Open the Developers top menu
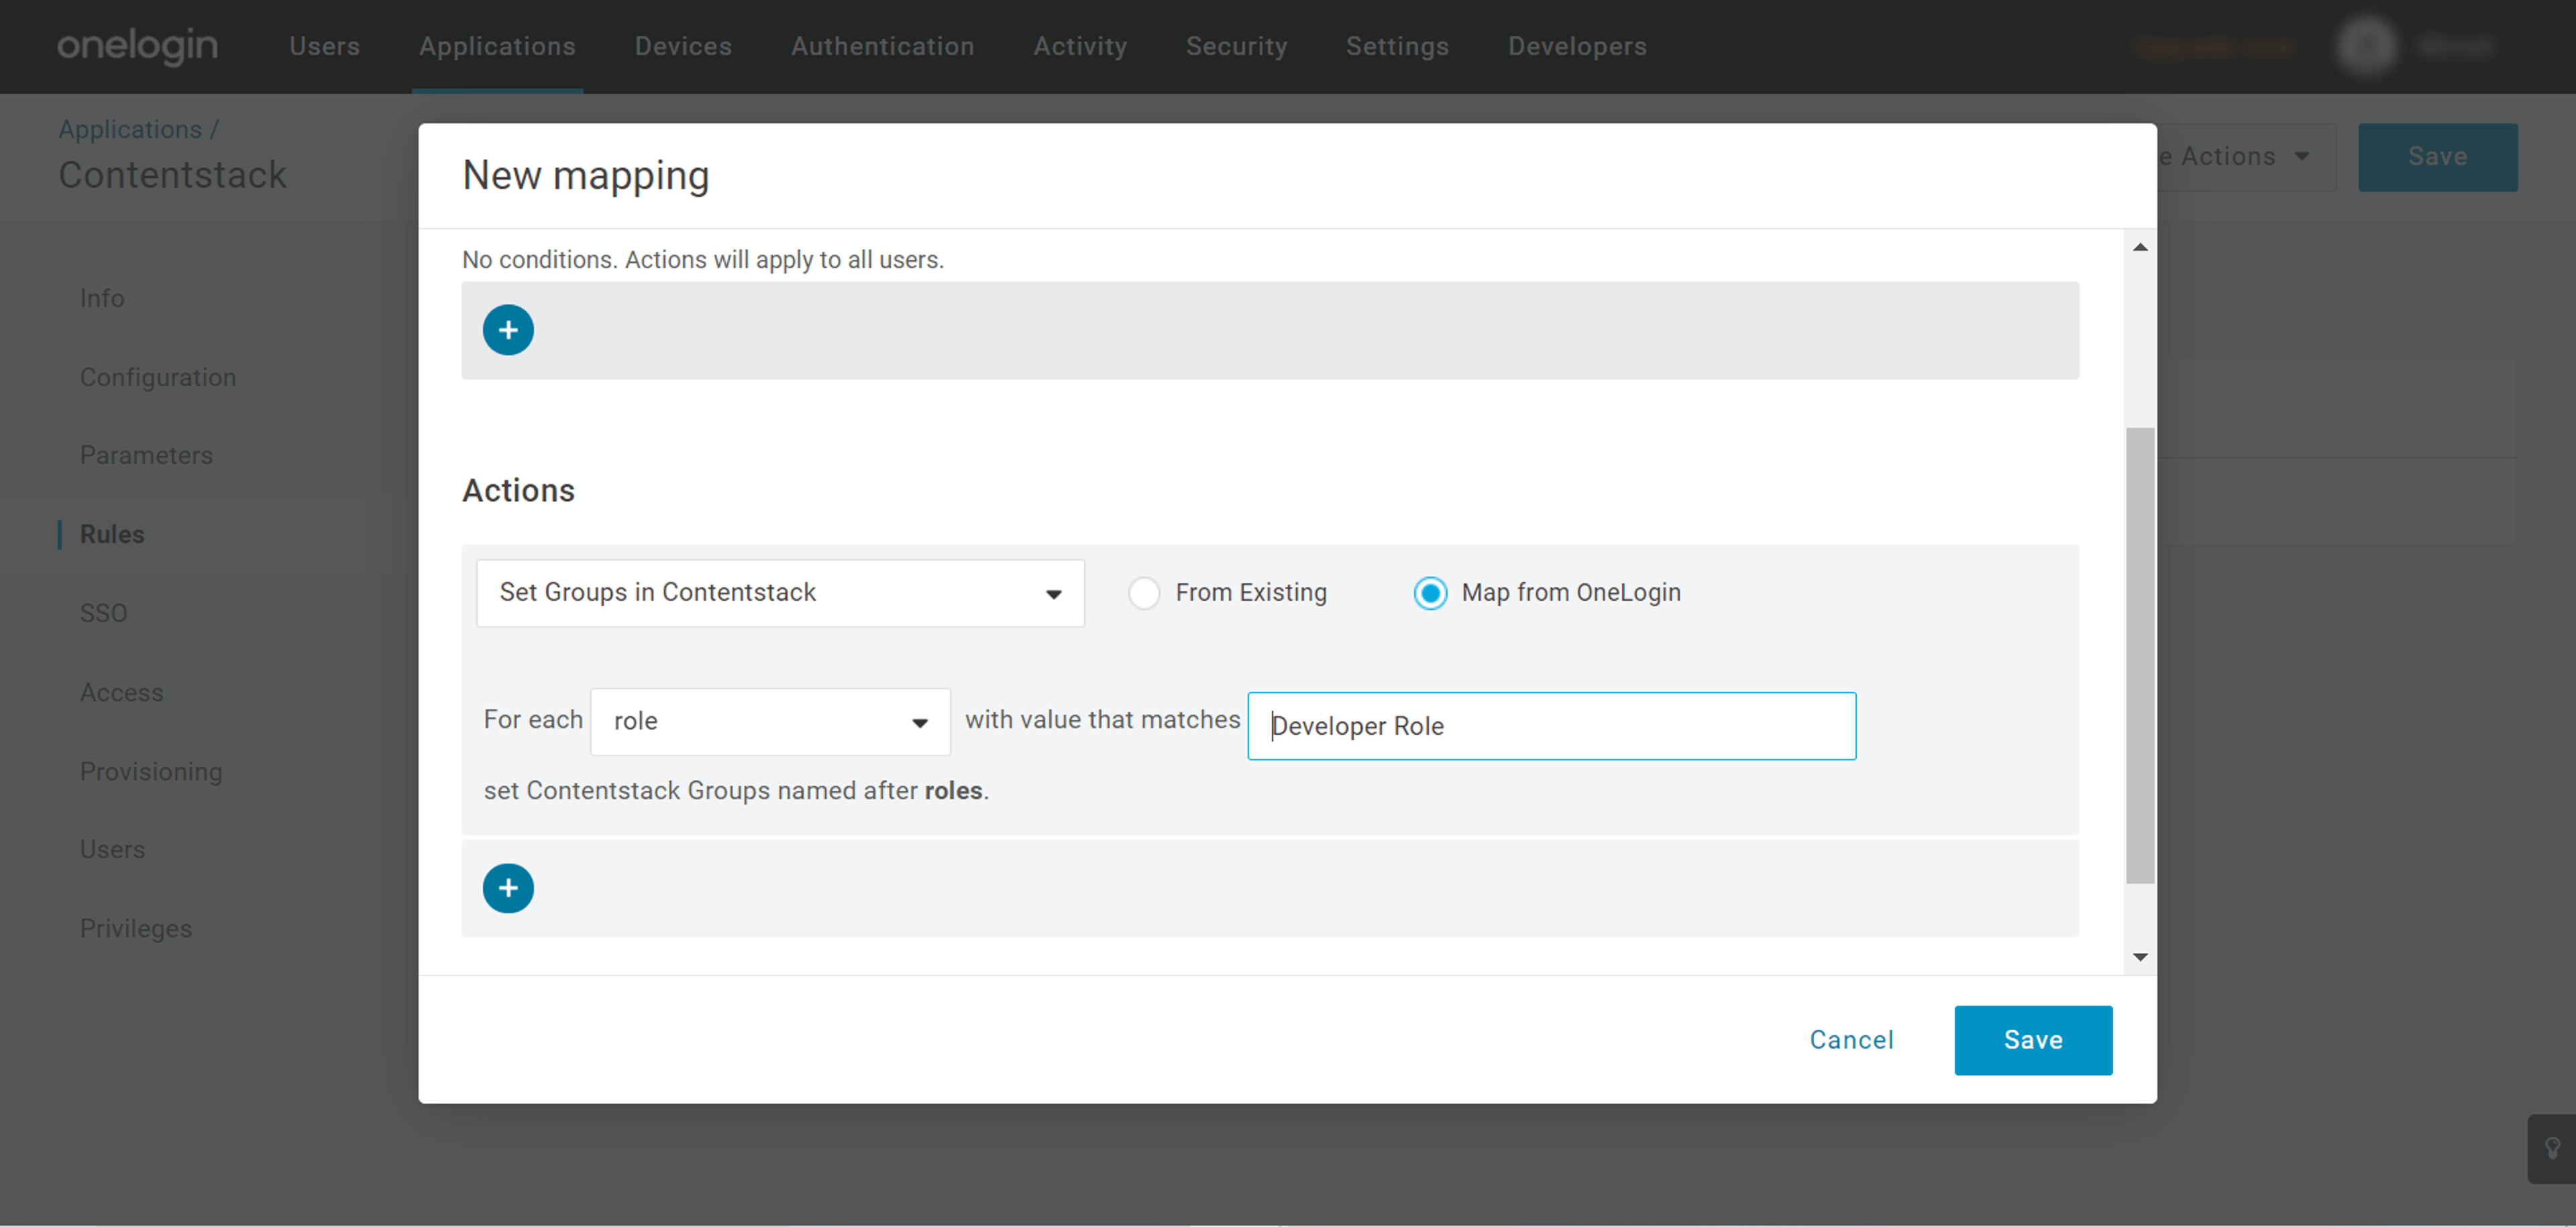 (1577, 46)
